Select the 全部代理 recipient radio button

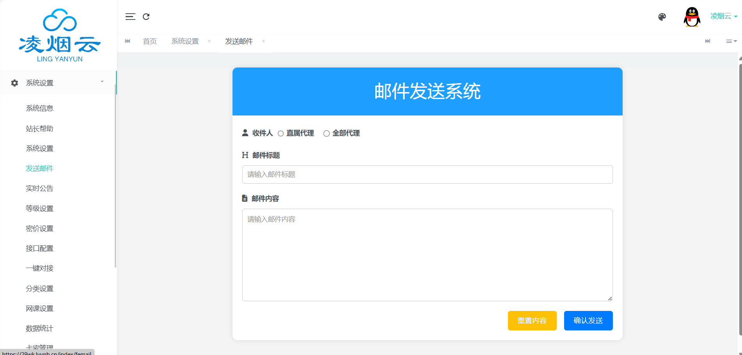tap(327, 134)
